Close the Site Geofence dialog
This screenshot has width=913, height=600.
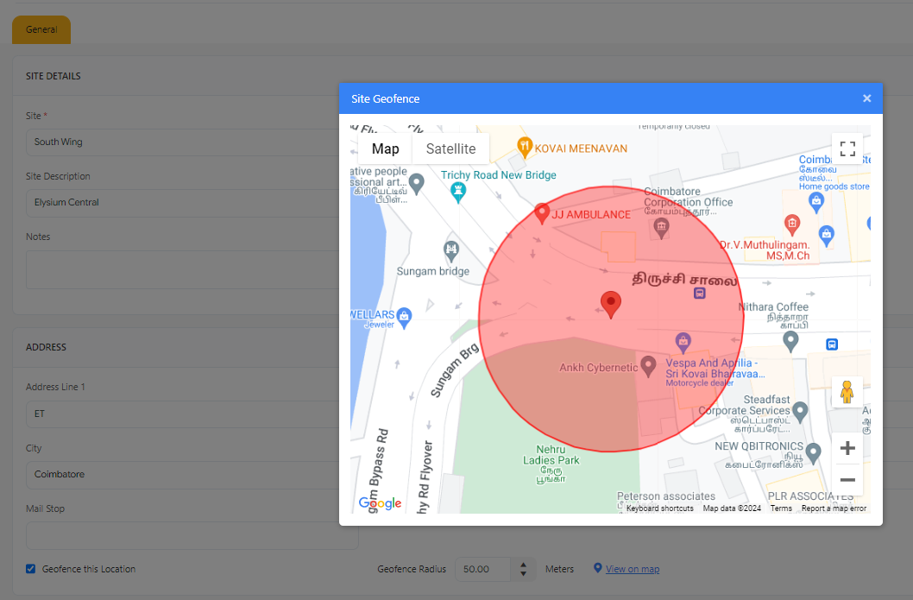866,98
